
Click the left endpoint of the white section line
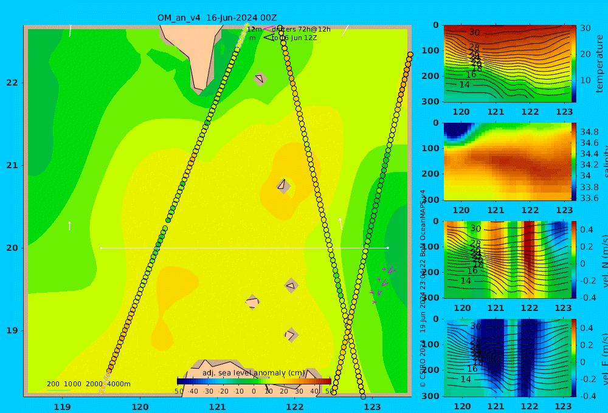[x=102, y=248]
